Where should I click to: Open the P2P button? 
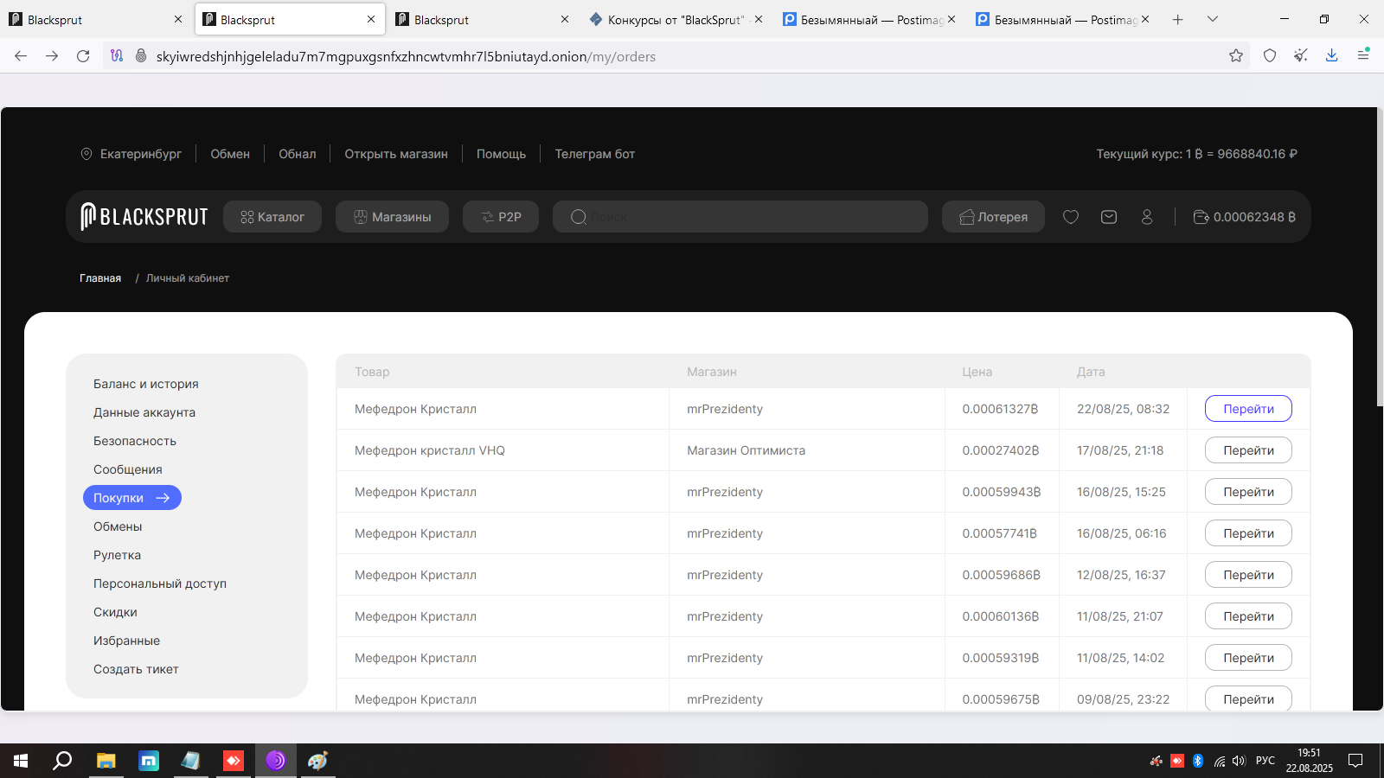[501, 217]
